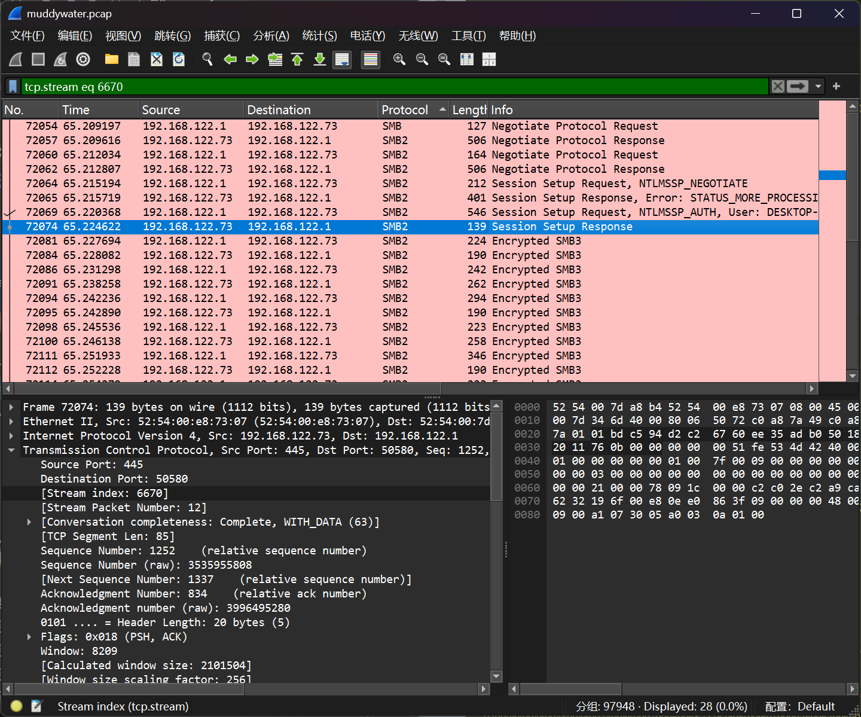Screen dimensions: 861x717
Task: Open the 无线(W) menu
Action: (x=418, y=36)
